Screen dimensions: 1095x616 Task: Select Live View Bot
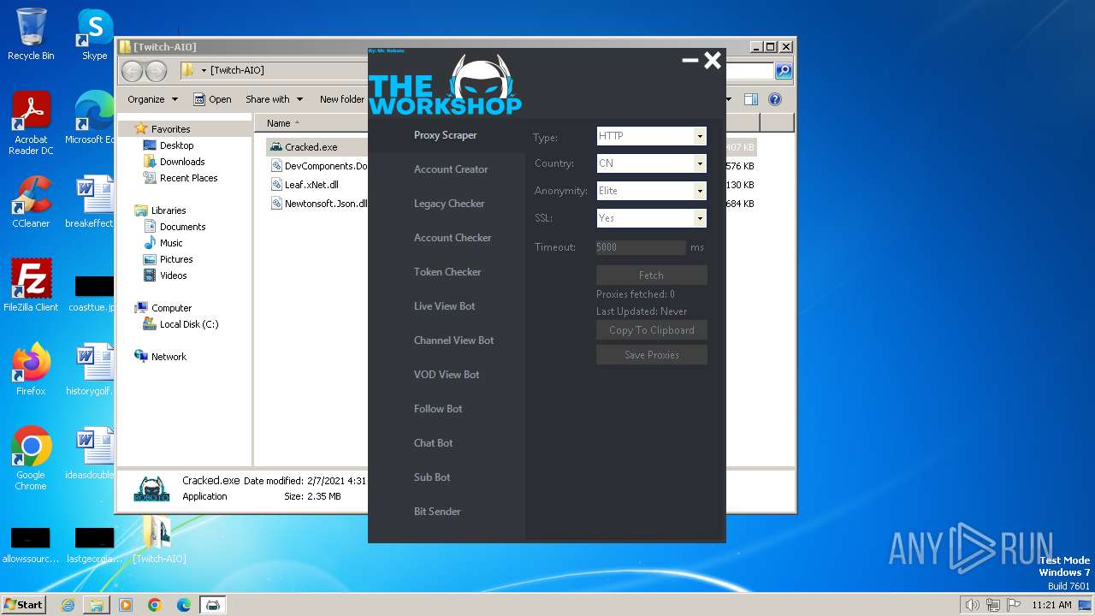[x=444, y=306]
